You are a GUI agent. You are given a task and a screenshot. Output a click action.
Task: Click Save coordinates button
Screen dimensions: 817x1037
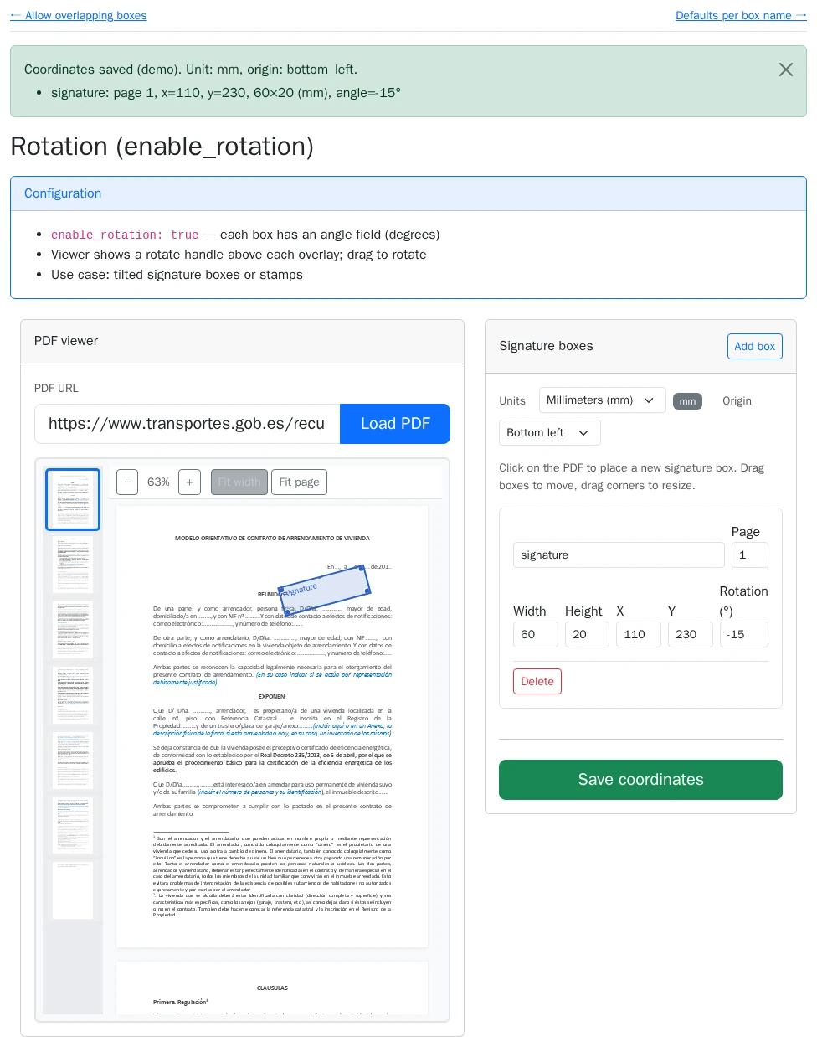click(x=640, y=780)
